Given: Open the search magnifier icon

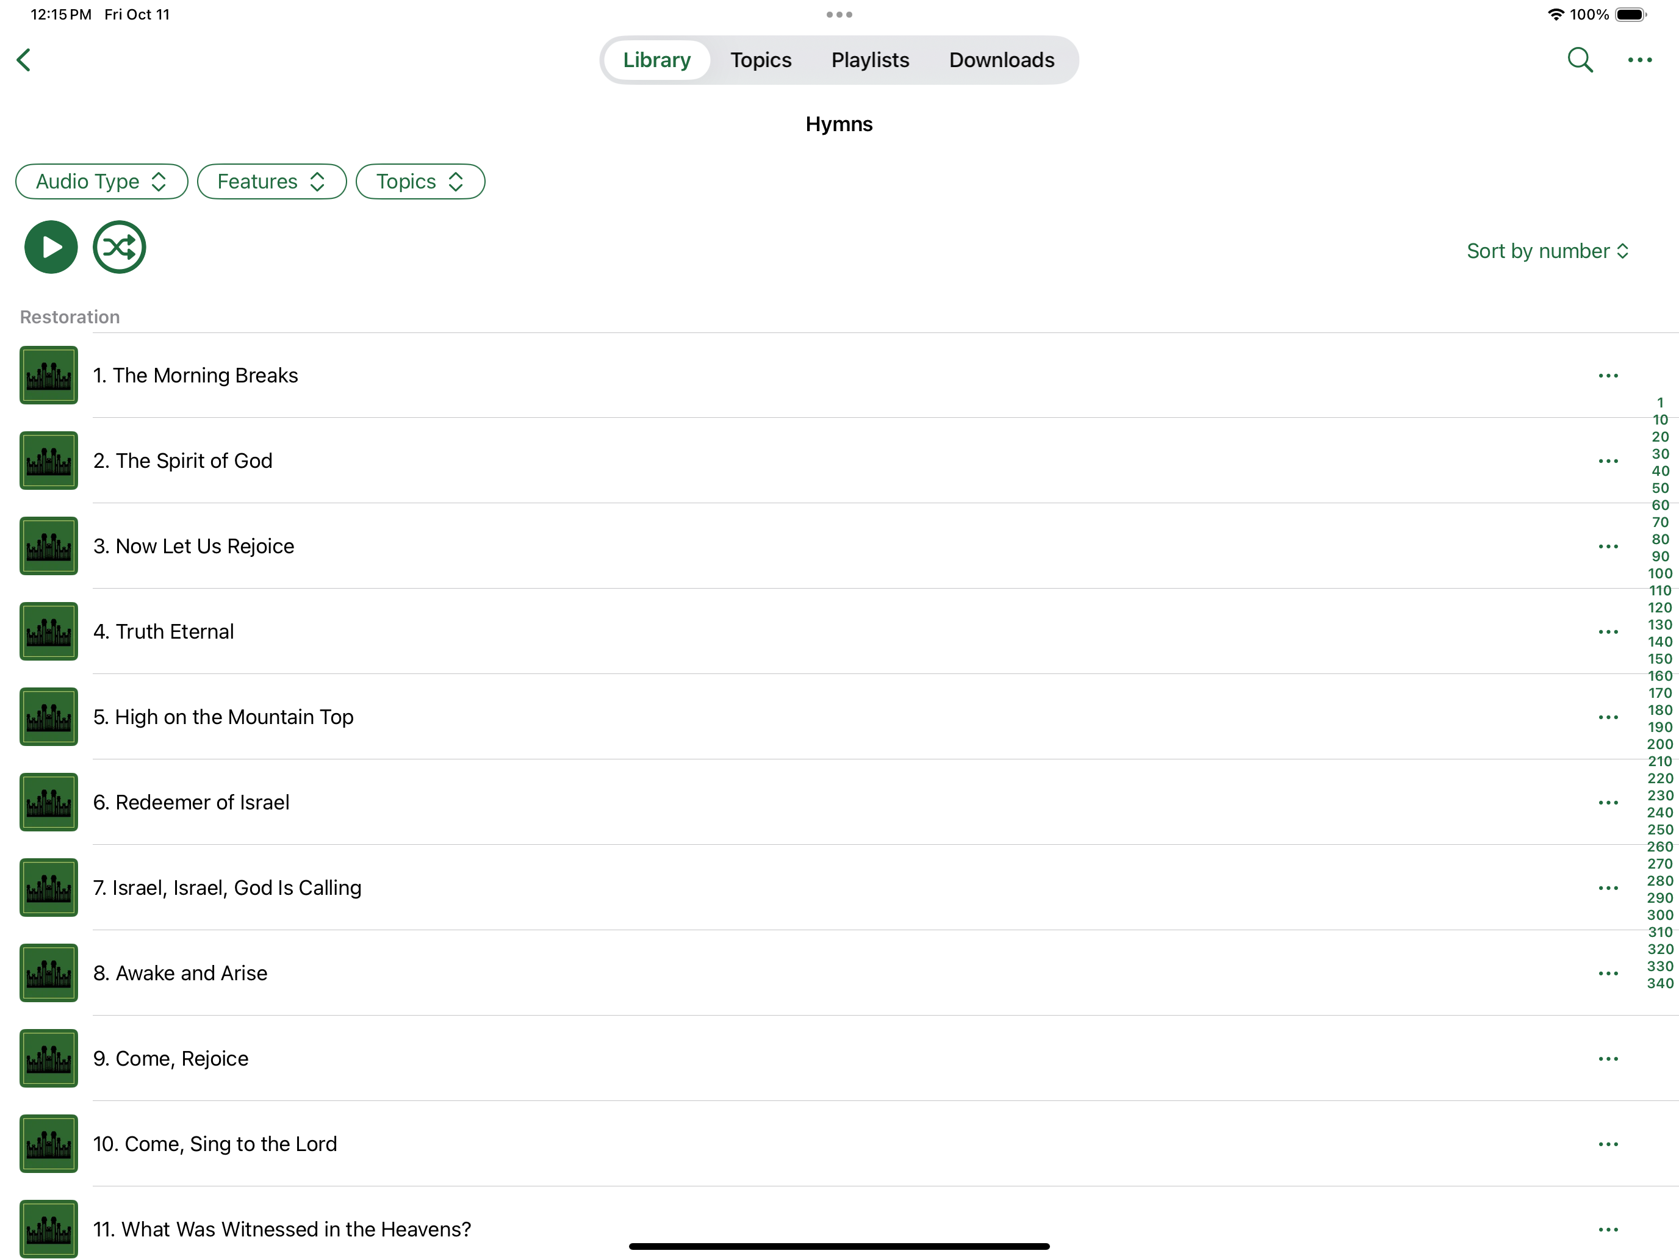Looking at the screenshot, I should (1580, 60).
